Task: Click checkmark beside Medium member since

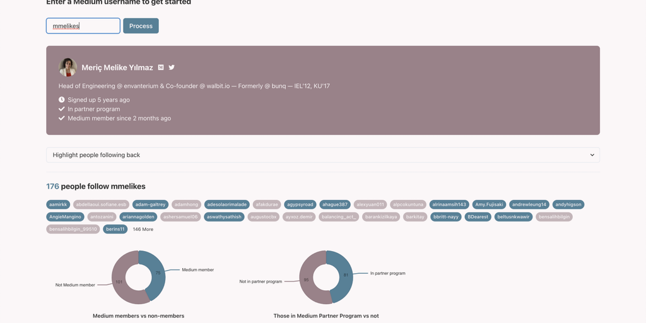Action: click(x=61, y=118)
